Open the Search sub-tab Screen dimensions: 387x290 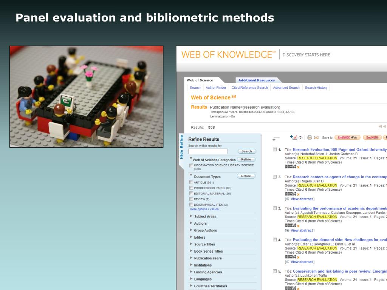click(195, 88)
